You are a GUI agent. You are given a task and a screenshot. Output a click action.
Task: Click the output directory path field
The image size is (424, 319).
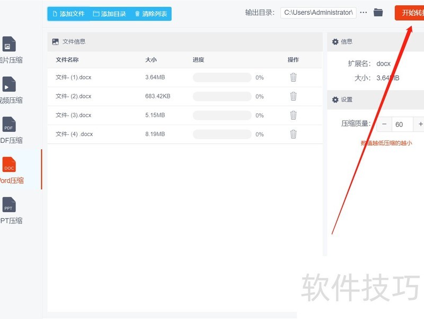(x=318, y=13)
